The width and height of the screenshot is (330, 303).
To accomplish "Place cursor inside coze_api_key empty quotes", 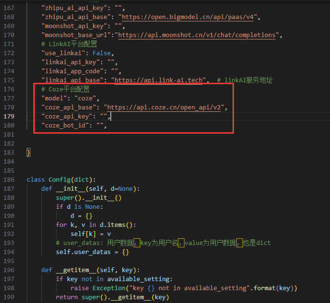I will pos(104,116).
